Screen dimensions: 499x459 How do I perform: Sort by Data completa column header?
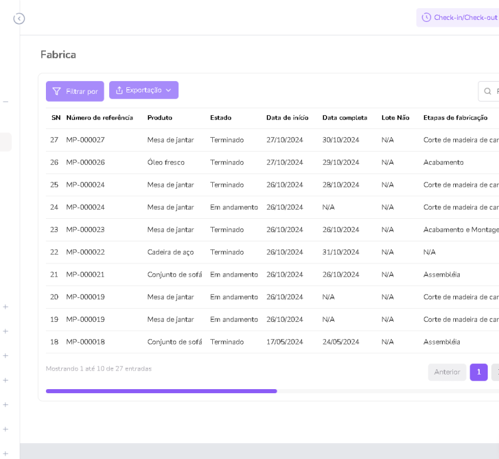[x=345, y=118]
